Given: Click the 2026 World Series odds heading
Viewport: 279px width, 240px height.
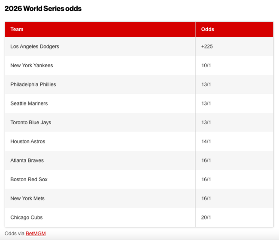Looking at the screenshot, I should click(x=43, y=9).
